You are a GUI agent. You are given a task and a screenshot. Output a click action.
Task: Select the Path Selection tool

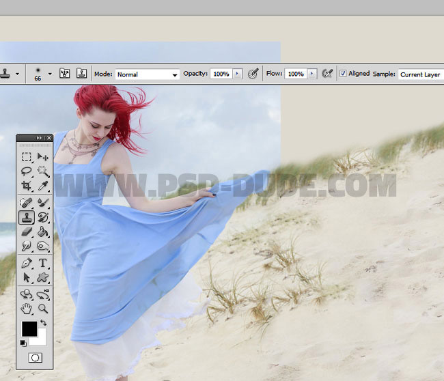click(27, 277)
